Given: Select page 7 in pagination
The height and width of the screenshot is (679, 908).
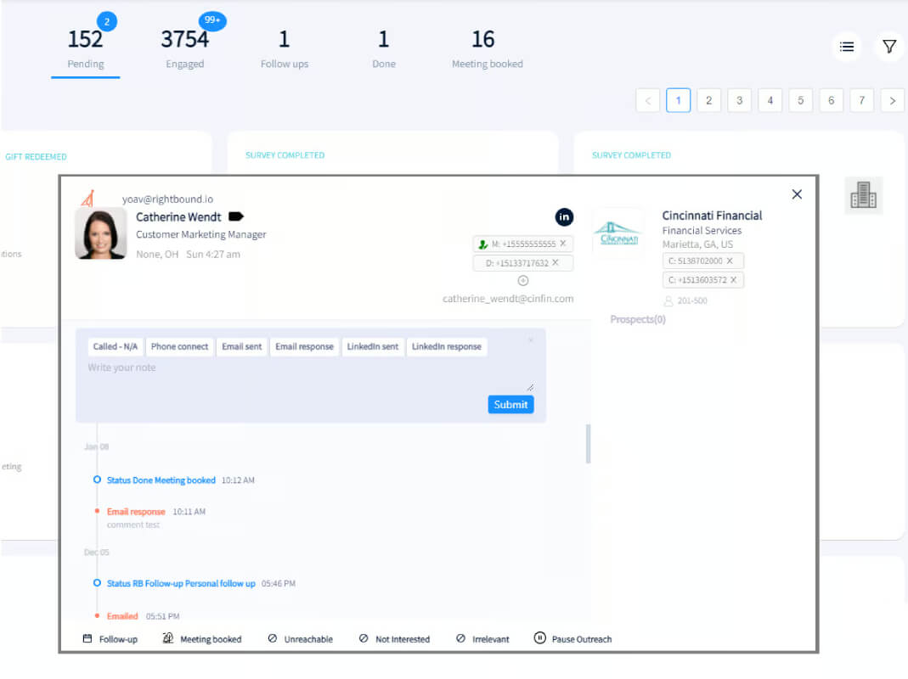Looking at the screenshot, I should 861,101.
